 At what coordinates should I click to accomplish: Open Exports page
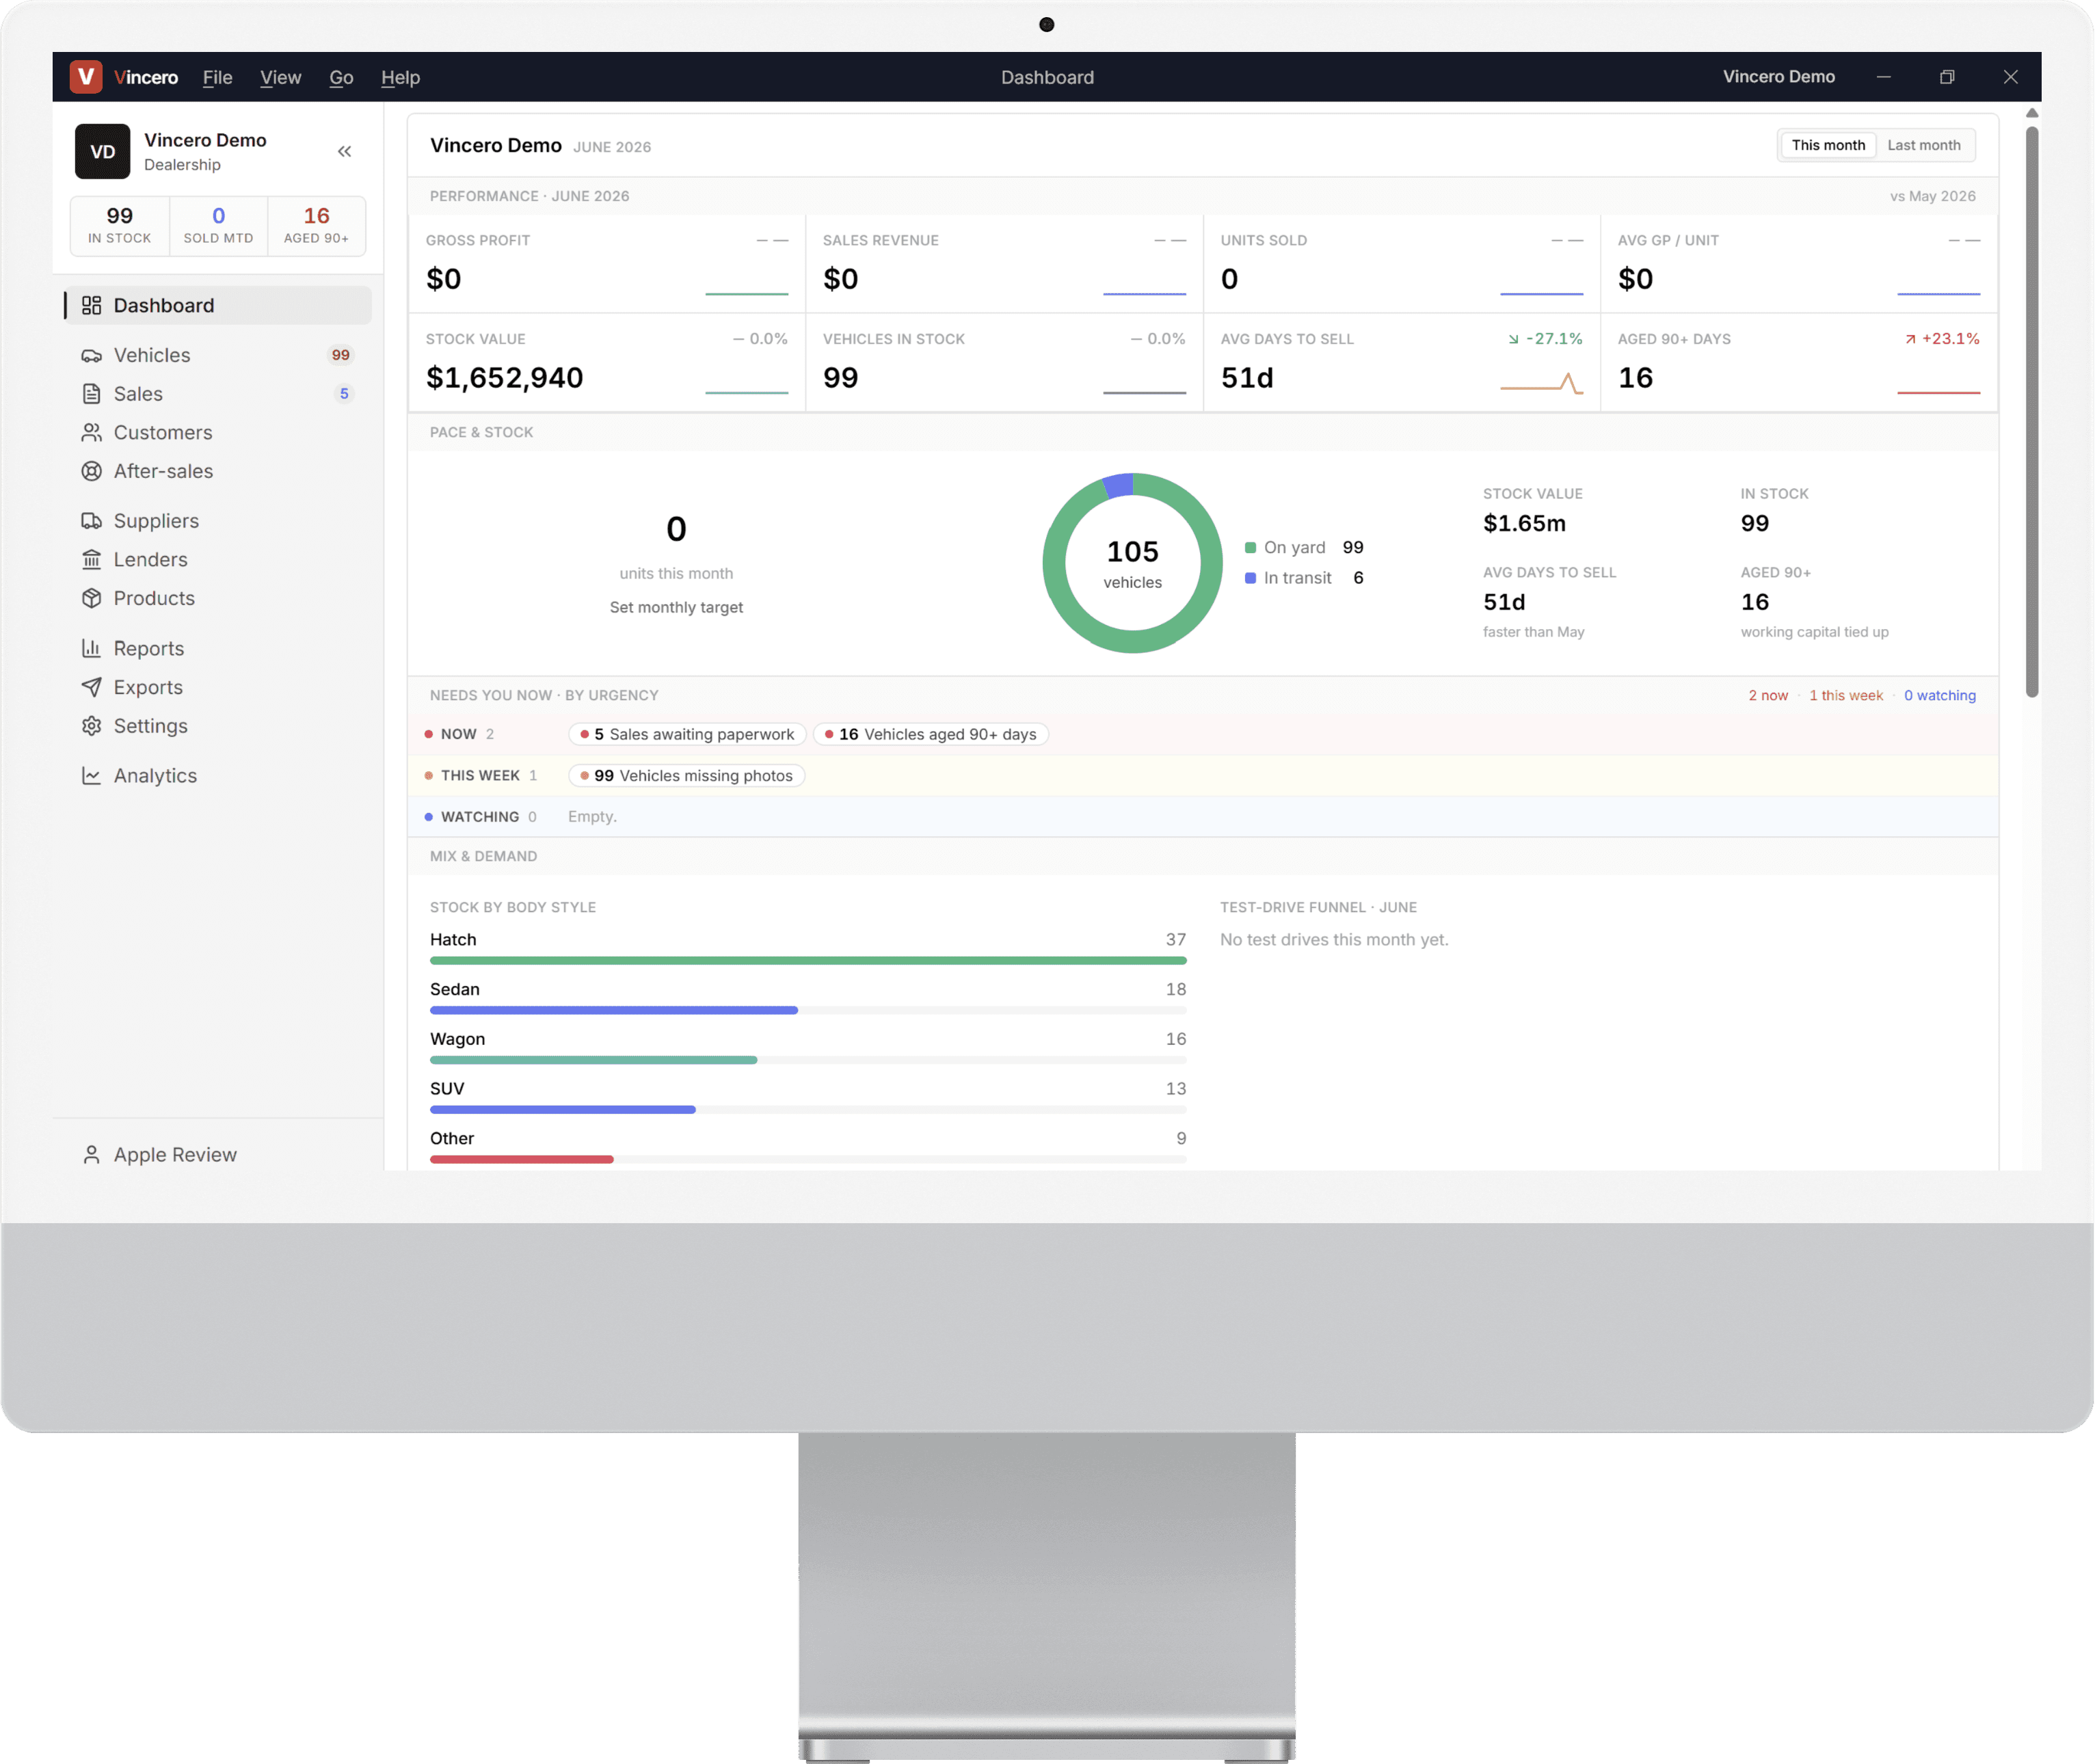pos(218,687)
